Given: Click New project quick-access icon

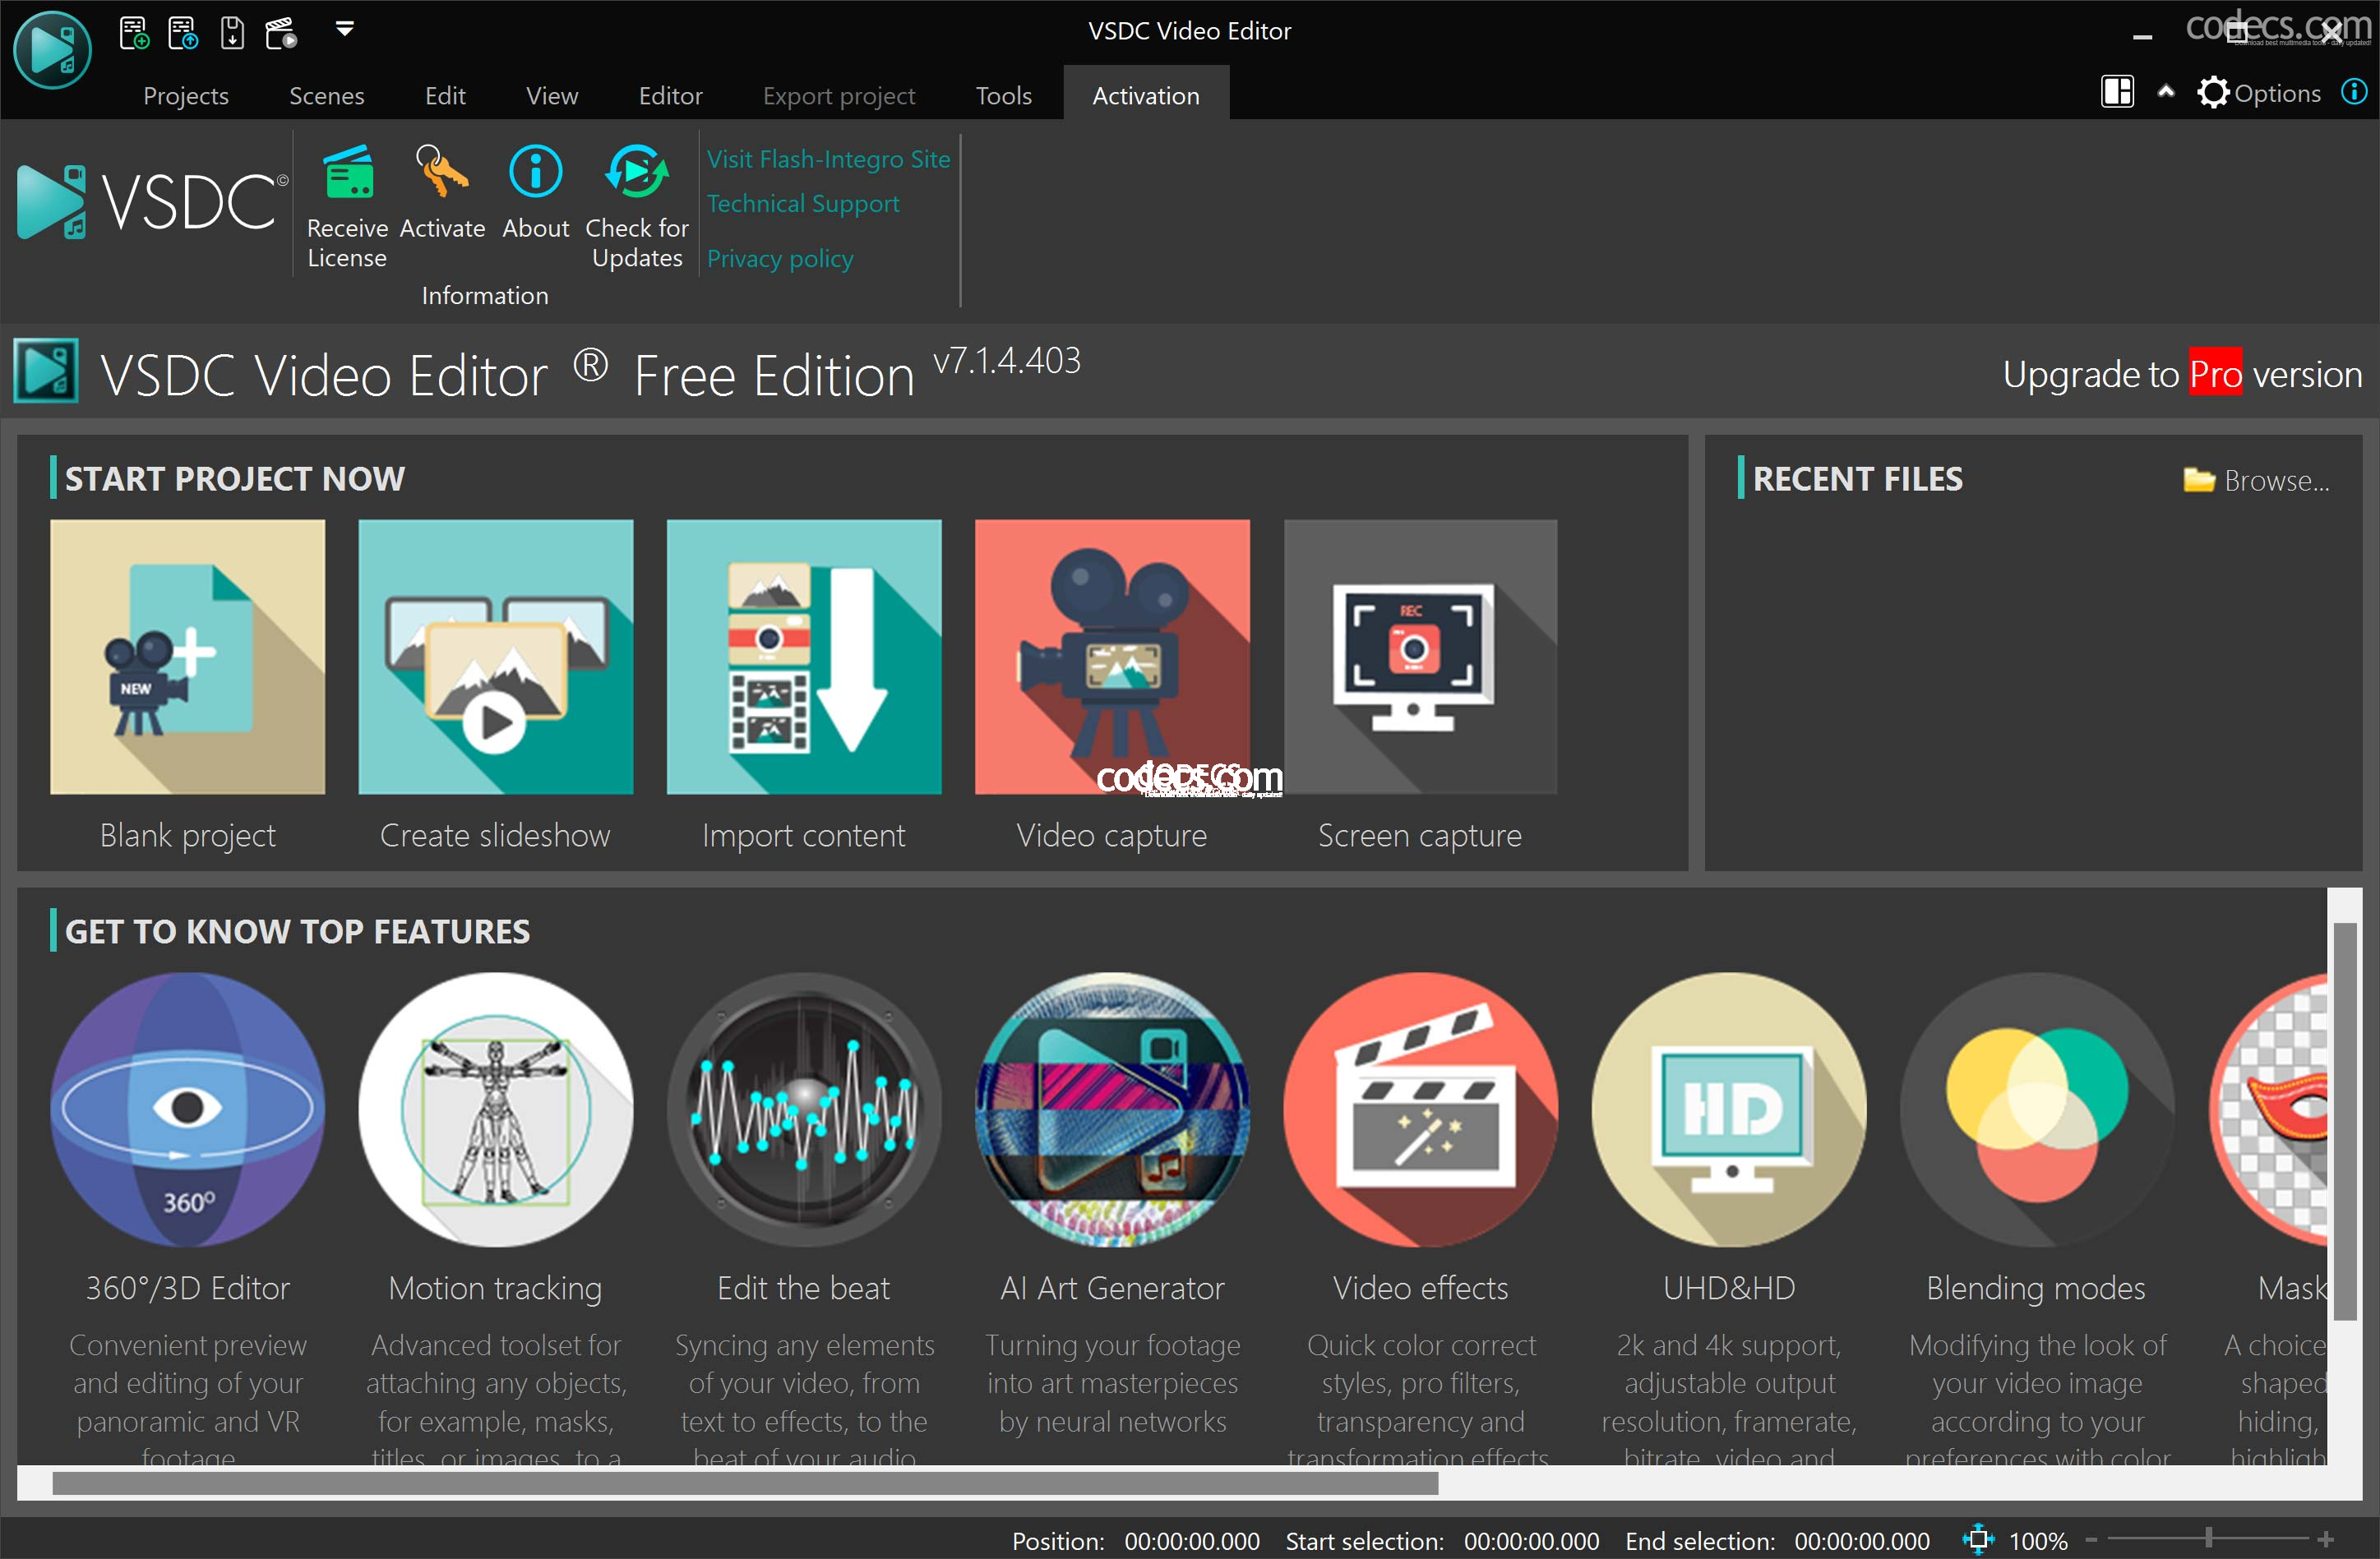Looking at the screenshot, I should (134, 33).
